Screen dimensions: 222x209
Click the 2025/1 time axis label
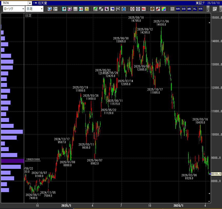click(x=66, y=206)
